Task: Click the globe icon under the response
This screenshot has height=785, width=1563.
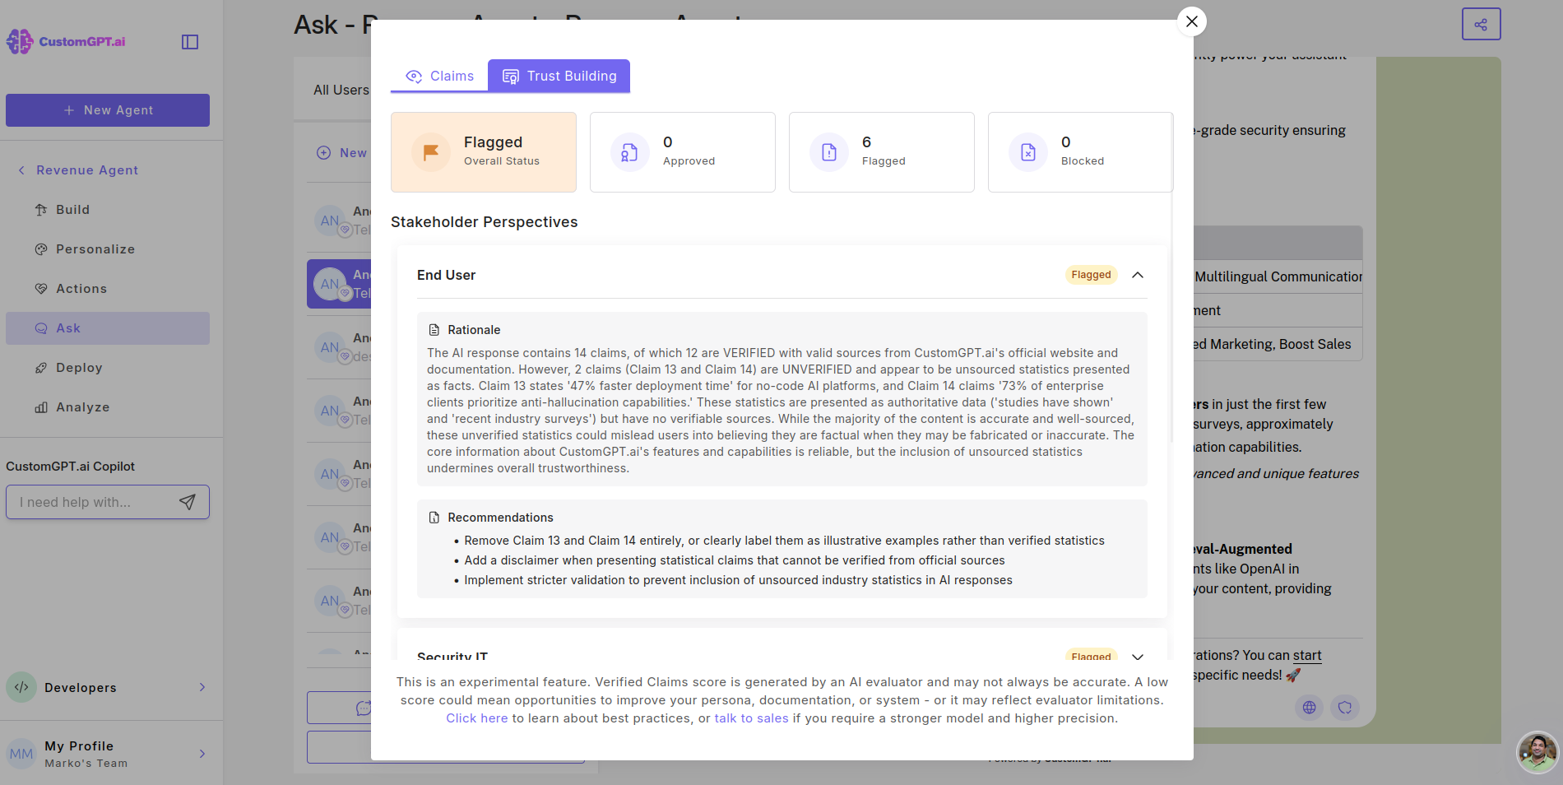Action: point(1310,707)
